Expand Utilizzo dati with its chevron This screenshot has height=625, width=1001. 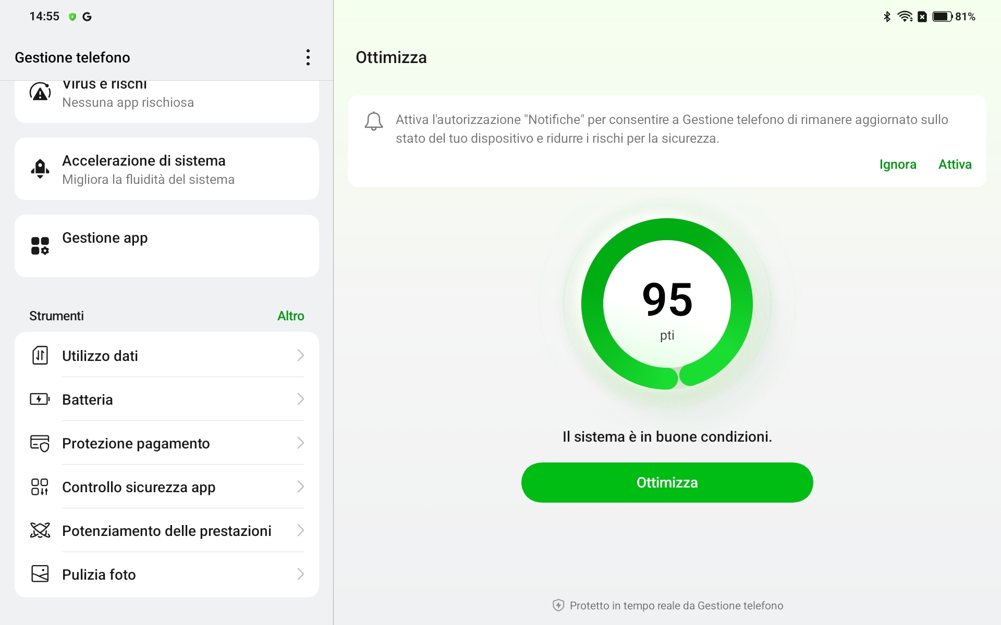(x=300, y=355)
